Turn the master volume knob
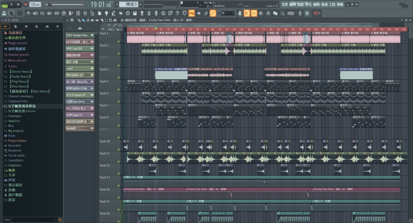Screen dimensions: 413x223 point(11,13)
